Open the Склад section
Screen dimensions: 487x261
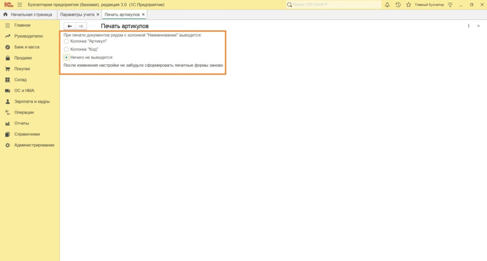click(20, 80)
